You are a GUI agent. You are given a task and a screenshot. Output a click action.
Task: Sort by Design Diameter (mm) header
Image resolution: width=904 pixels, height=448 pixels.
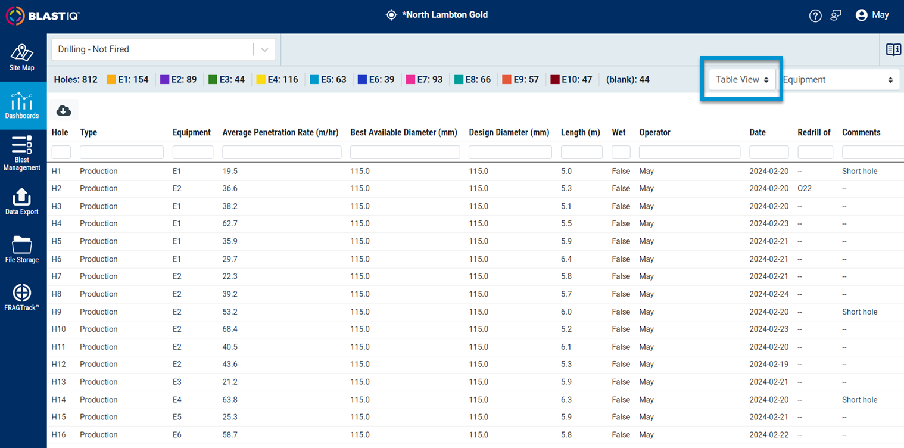509,132
